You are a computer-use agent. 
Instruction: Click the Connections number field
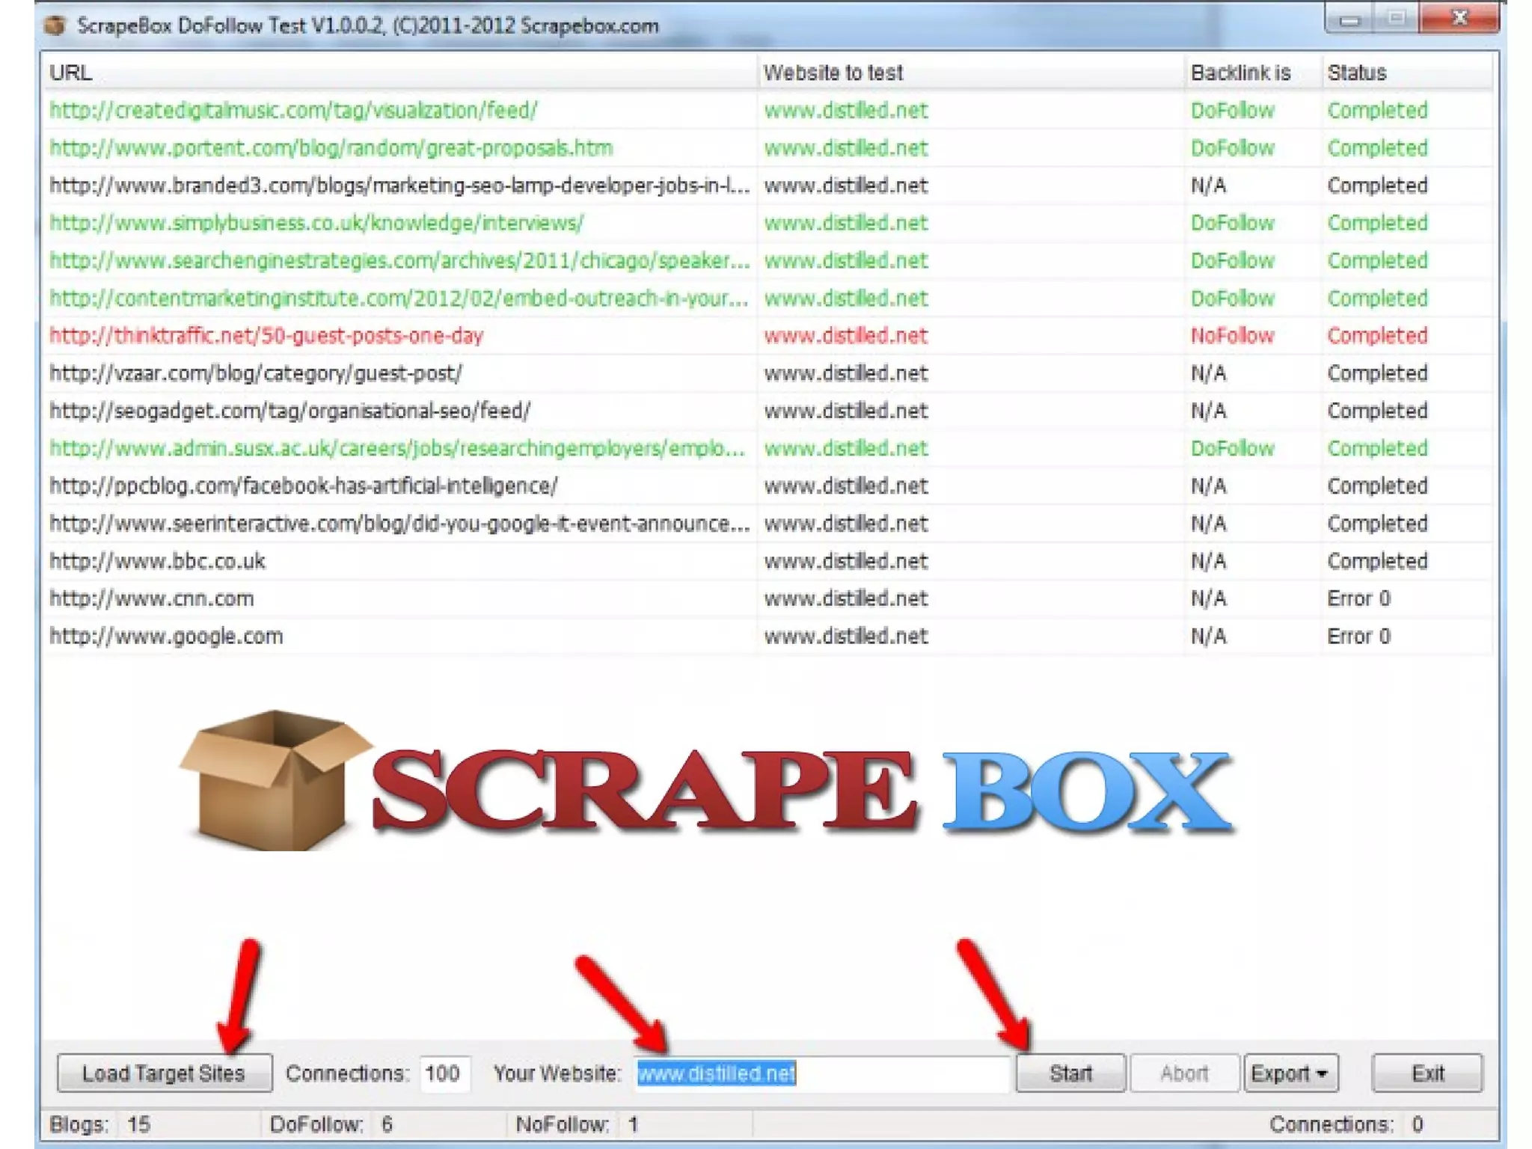(x=444, y=1073)
